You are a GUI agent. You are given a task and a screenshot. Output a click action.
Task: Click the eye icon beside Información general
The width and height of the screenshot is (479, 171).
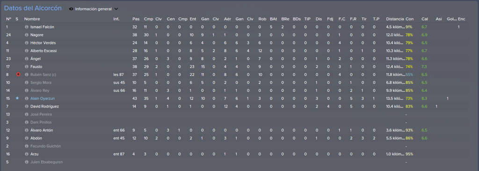pos(71,9)
